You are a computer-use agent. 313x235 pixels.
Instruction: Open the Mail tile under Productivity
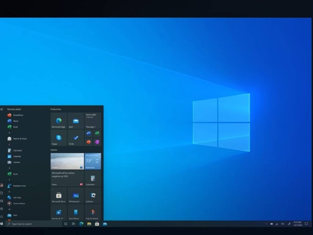76,121
